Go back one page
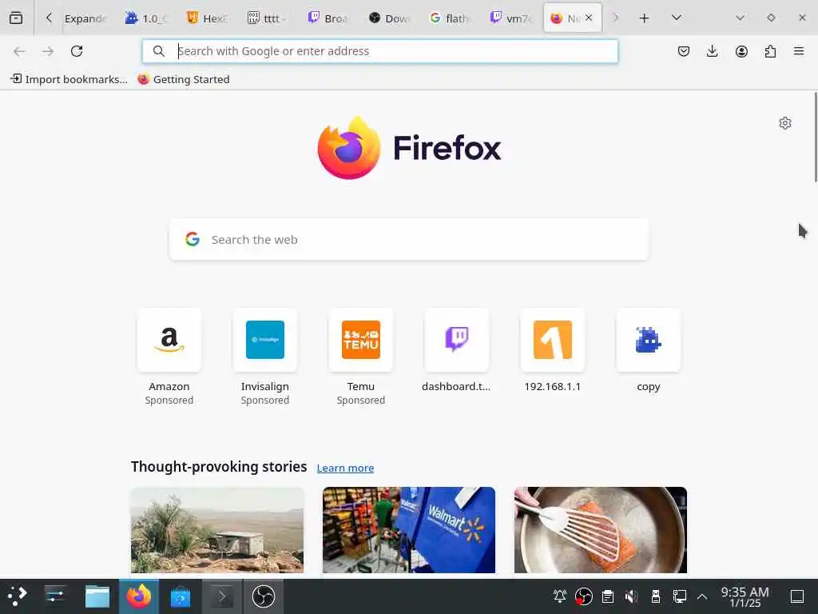Screen dimensions: 818x614 click(x=19, y=51)
